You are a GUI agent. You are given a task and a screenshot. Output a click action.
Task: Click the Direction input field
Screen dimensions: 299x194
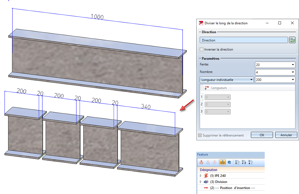[x=244, y=40]
